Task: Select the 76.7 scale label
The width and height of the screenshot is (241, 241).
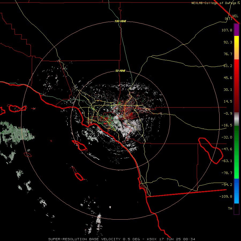Action: (x=228, y=54)
